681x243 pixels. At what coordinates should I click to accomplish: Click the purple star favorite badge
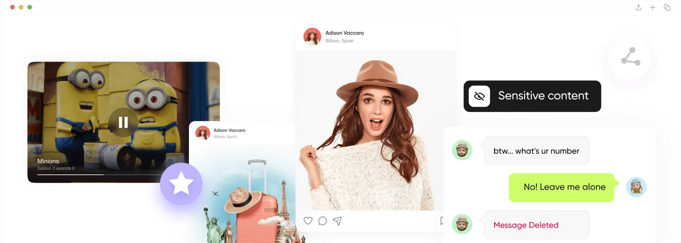tap(181, 184)
